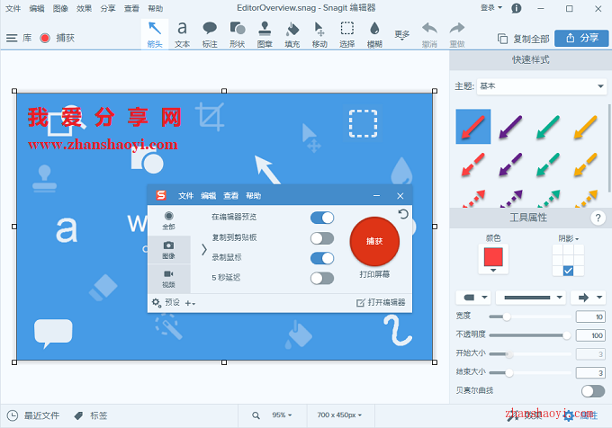Screen dimensions: 612x428
Task: Choose the solid green arrow quick style
Action: click(x=548, y=127)
